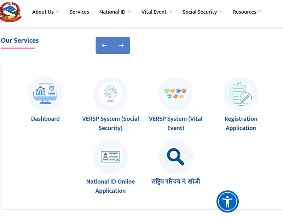The image size is (283, 217).
Task: Open the Vital Event menu
Action: (x=154, y=12)
